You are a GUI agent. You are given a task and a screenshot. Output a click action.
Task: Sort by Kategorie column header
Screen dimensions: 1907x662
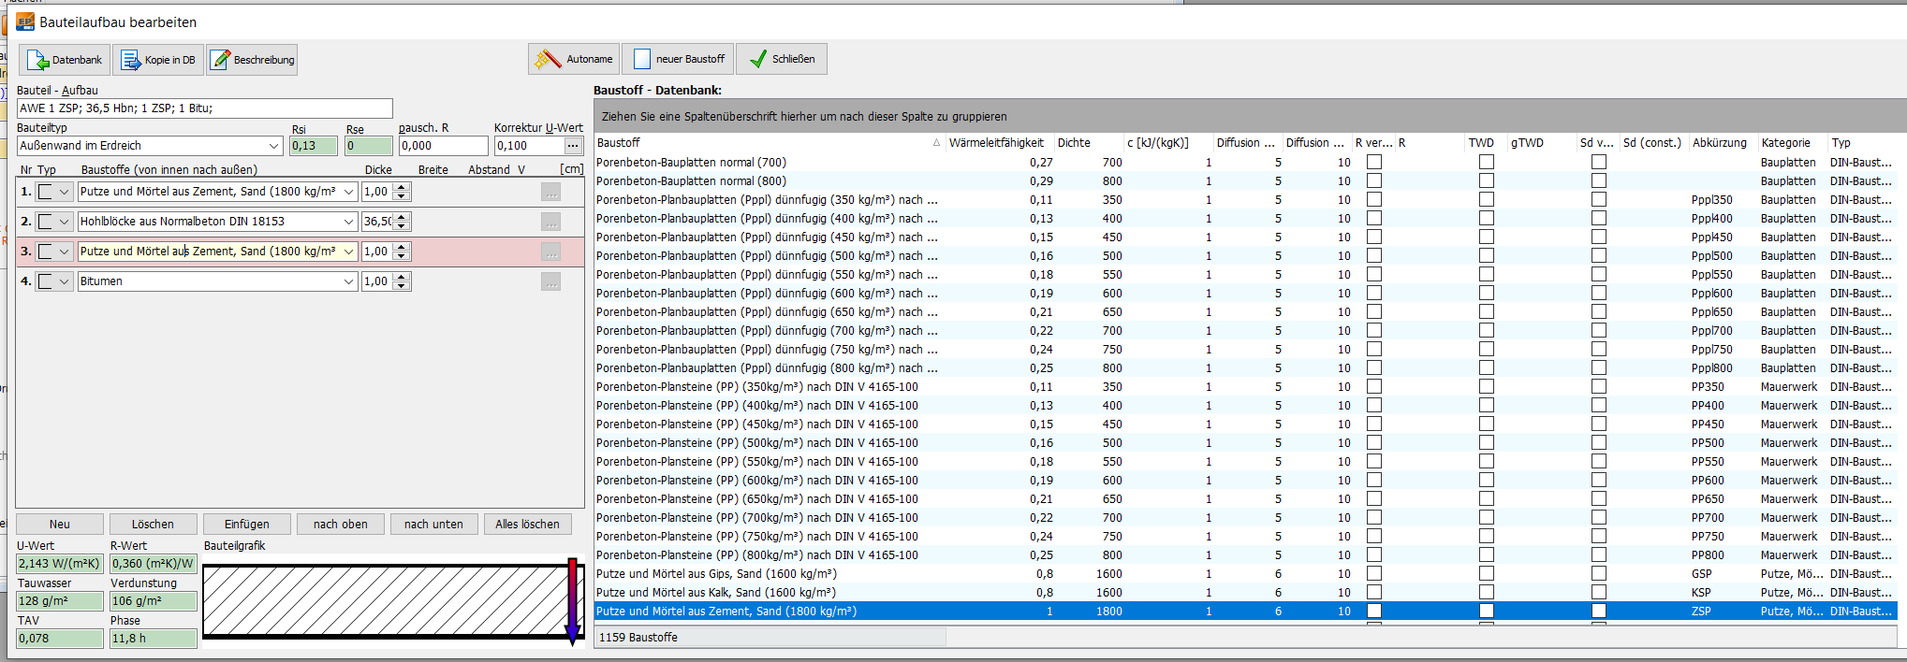1785,143
